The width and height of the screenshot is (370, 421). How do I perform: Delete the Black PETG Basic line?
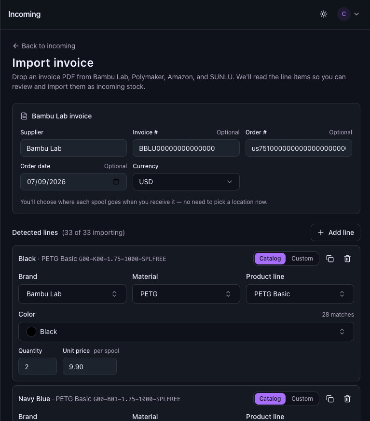point(347,259)
